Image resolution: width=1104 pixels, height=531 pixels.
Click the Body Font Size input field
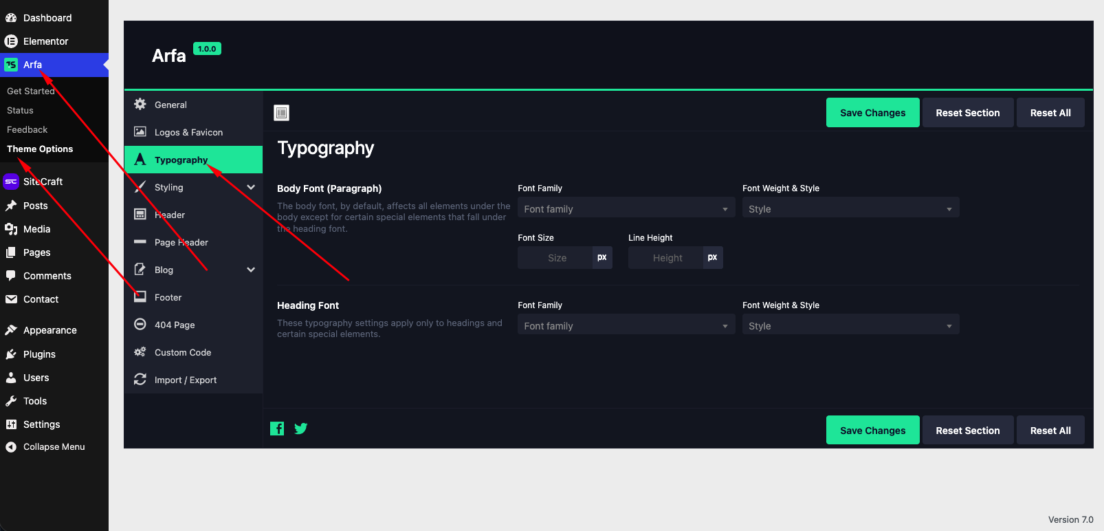(x=555, y=258)
